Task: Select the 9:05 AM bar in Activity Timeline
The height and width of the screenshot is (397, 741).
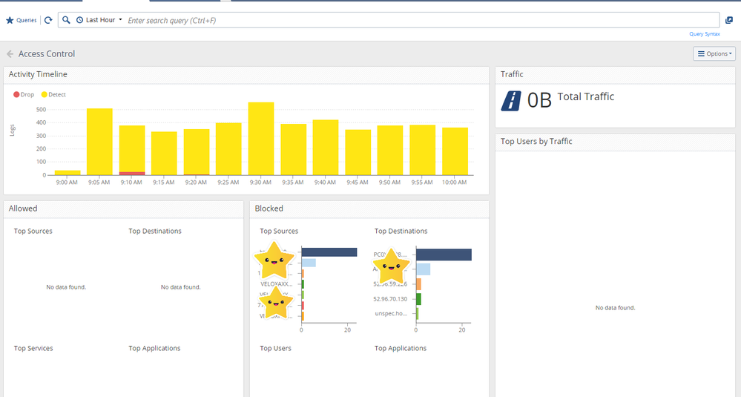Action: pyautogui.click(x=99, y=142)
